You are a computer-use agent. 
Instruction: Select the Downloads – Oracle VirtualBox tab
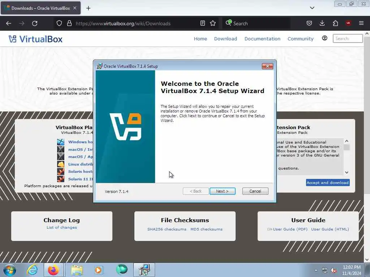click(x=40, y=8)
